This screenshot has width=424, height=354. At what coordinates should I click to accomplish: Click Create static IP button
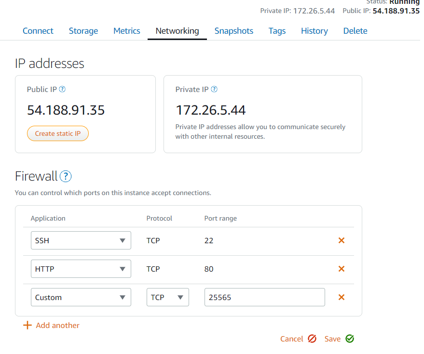pyautogui.click(x=58, y=133)
